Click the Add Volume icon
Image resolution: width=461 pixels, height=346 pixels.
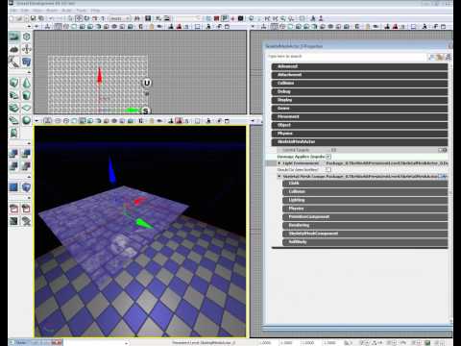point(27,186)
